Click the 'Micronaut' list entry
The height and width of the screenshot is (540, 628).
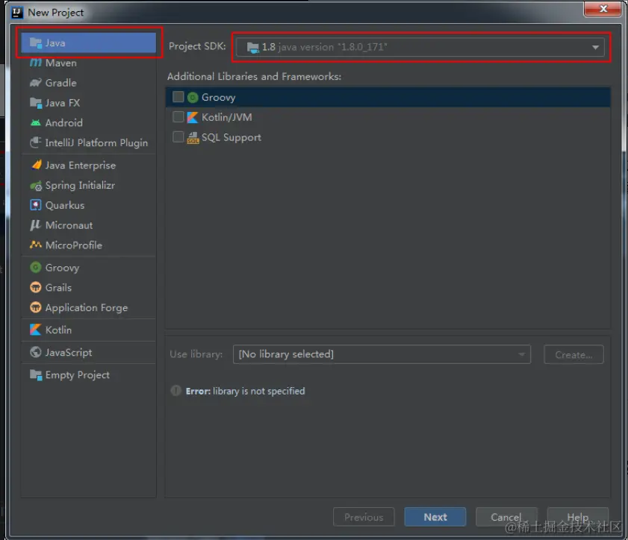[x=88, y=225]
